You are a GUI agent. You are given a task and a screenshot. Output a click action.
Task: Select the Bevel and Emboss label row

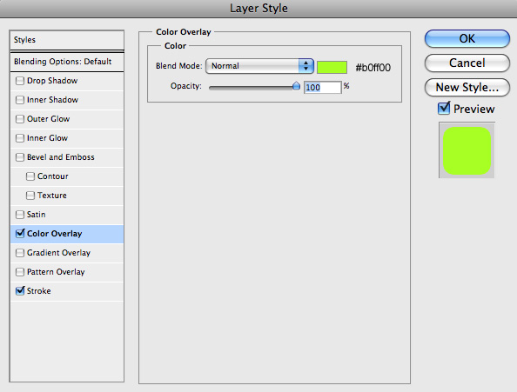coord(67,157)
